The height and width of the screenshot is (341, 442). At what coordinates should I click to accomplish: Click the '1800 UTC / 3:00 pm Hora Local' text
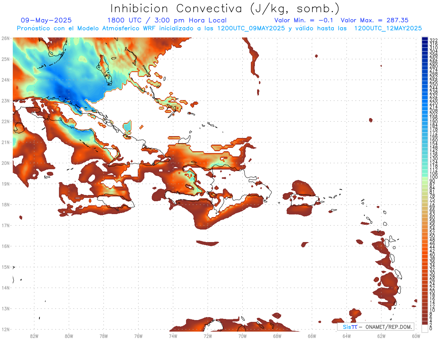coord(167,21)
